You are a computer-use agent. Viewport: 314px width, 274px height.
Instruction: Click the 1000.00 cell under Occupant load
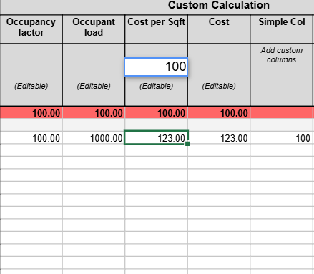point(94,137)
